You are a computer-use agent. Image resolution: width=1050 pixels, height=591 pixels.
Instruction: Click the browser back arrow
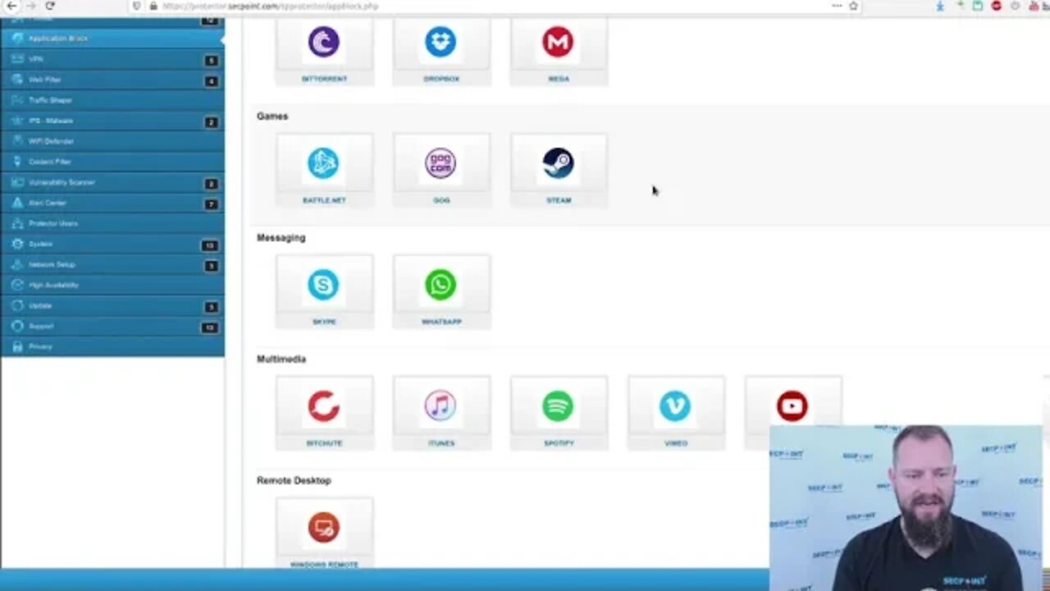tap(11, 6)
